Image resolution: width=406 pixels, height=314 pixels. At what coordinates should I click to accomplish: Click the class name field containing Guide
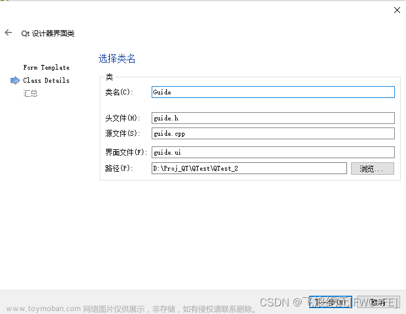tap(273, 92)
